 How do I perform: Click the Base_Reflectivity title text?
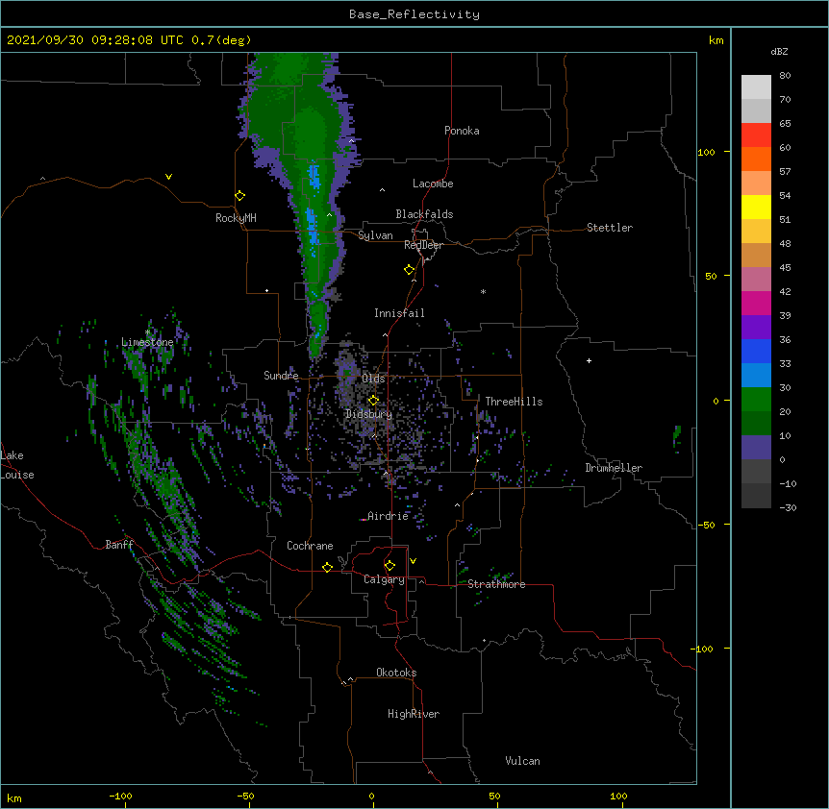(x=414, y=14)
